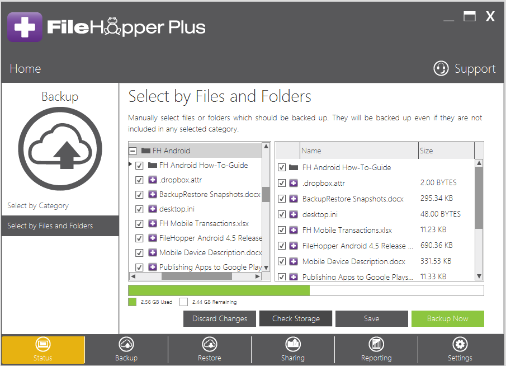Switch to the Reporting tab label
This screenshot has height=366, width=506.
376,358
